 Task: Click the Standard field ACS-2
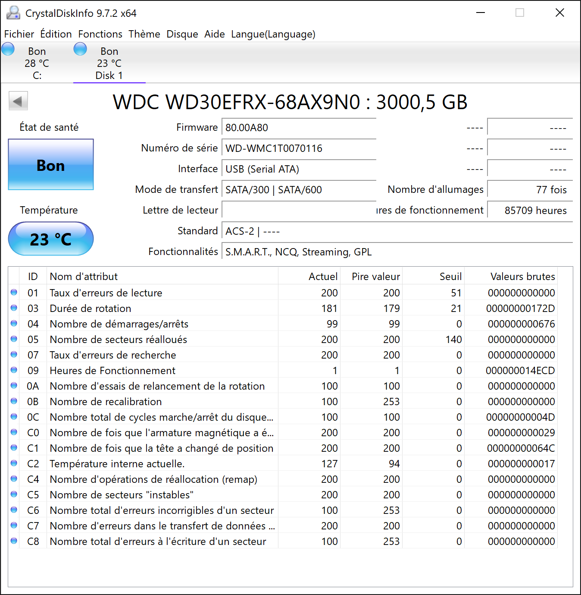(397, 231)
